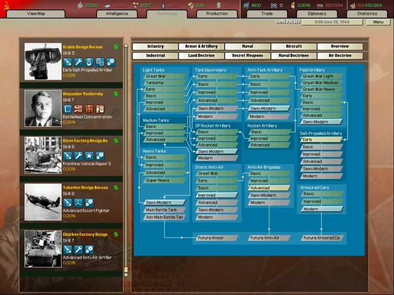
Task: Click the green dollar icon beside Alexander Vasilevsky
Action: point(116,94)
